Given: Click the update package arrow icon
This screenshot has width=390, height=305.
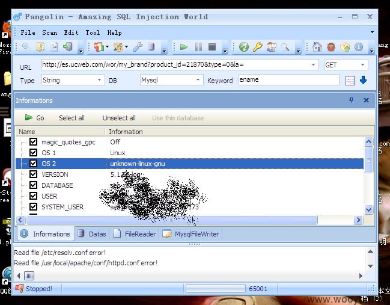Looking at the screenshot, I should pyautogui.click(x=345, y=47).
